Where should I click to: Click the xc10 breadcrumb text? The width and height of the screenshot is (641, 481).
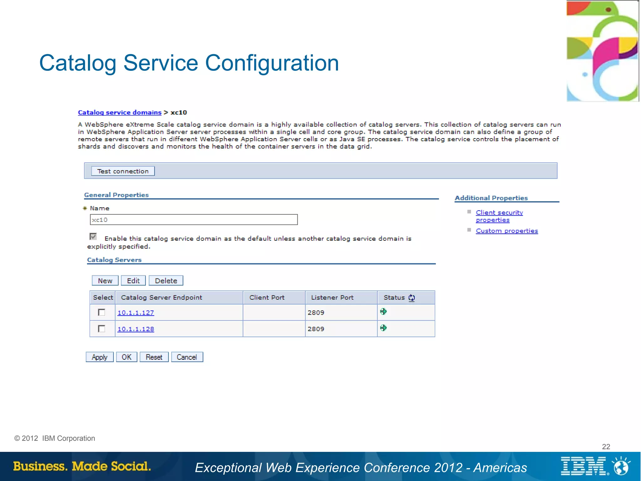[x=179, y=112]
